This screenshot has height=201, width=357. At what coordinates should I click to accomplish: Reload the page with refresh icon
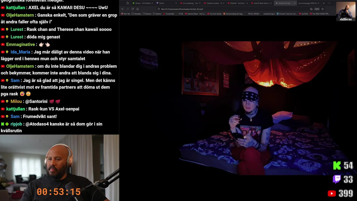(x=132, y=9)
